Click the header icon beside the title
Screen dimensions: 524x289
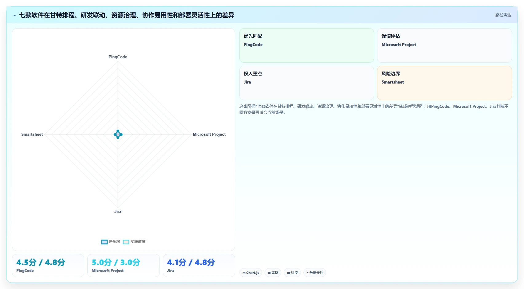[x=14, y=15]
